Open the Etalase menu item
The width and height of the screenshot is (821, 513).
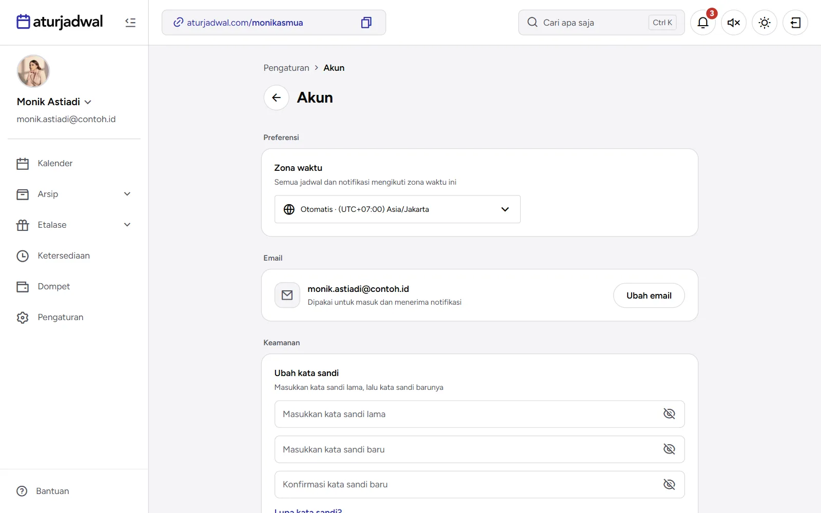pyautogui.click(x=52, y=225)
